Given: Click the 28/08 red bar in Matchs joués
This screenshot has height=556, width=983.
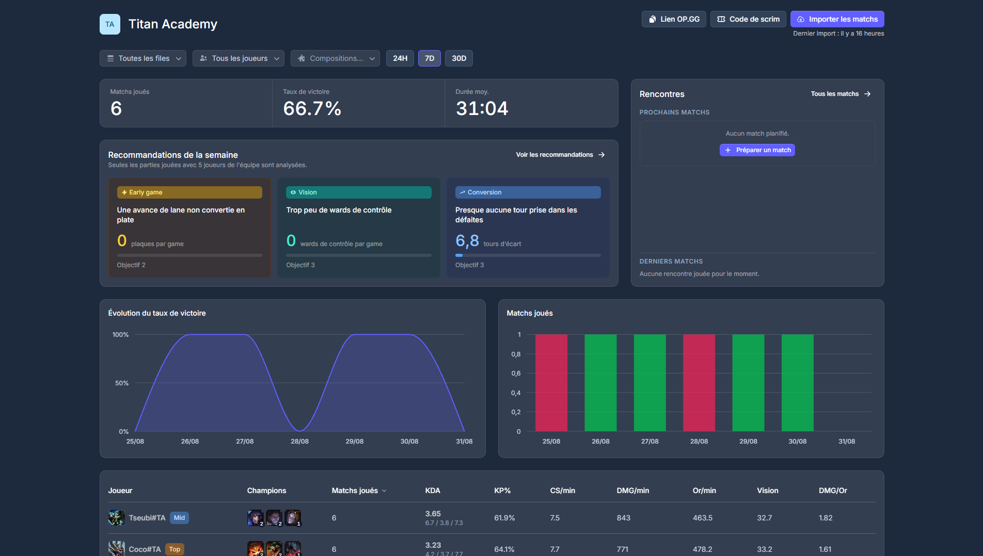Looking at the screenshot, I should [x=699, y=383].
